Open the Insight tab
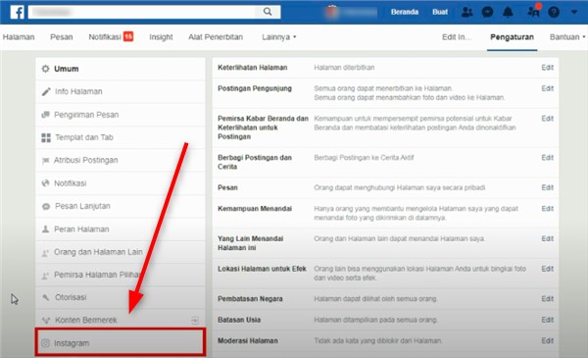The height and width of the screenshot is (358, 588). click(161, 36)
